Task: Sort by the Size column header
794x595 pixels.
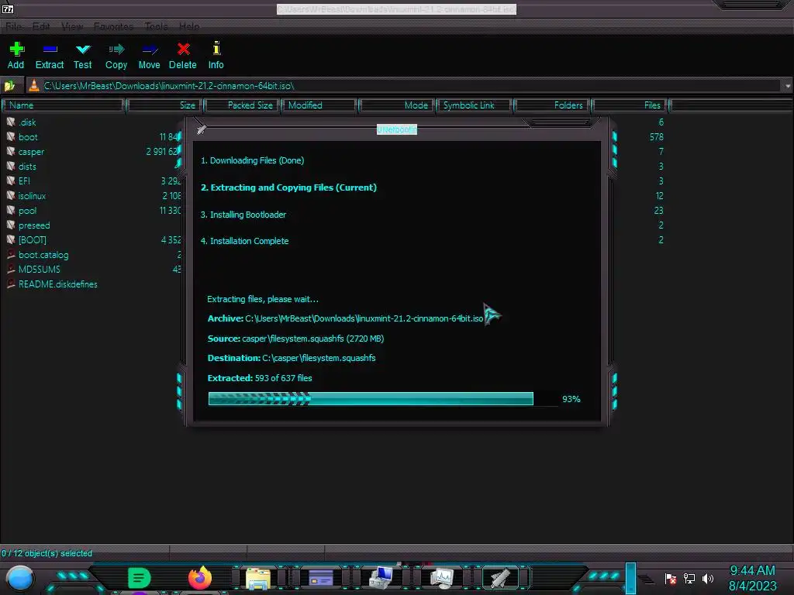Action: (x=164, y=105)
